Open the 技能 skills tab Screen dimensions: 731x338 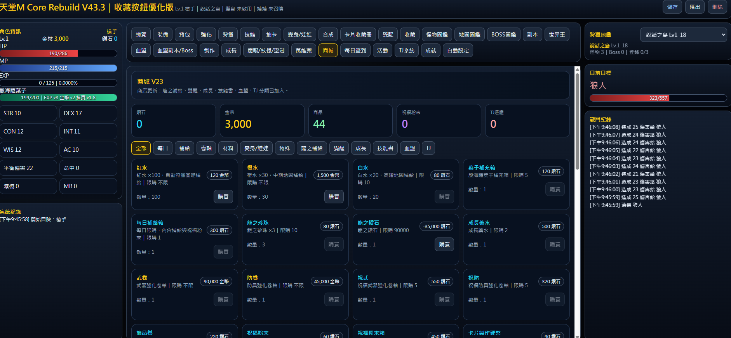click(250, 35)
